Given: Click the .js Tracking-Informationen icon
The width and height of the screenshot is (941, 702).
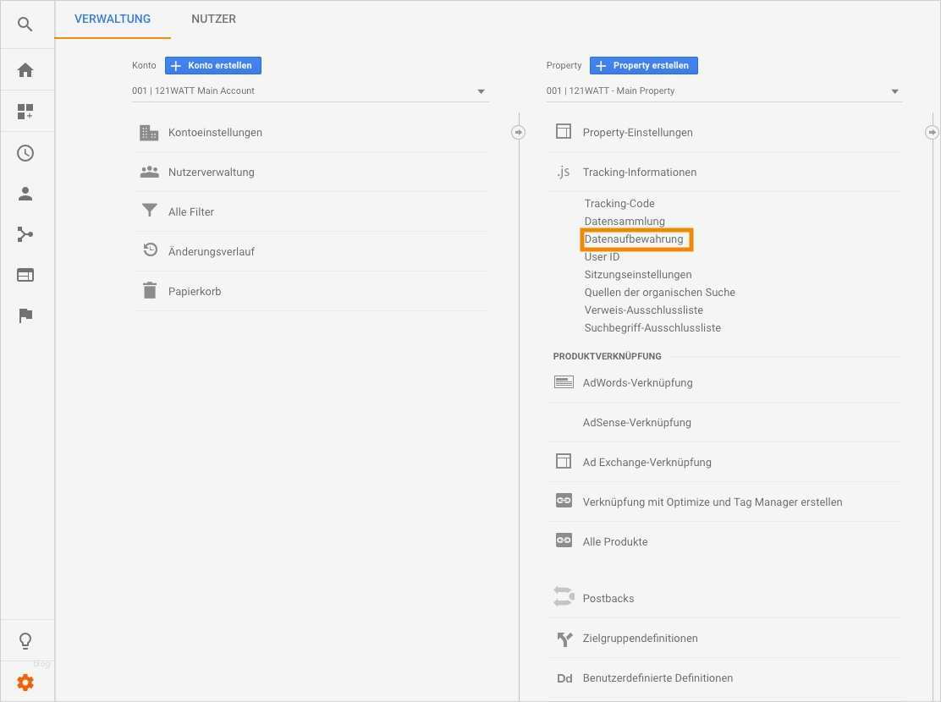Looking at the screenshot, I should pyautogui.click(x=563, y=171).
